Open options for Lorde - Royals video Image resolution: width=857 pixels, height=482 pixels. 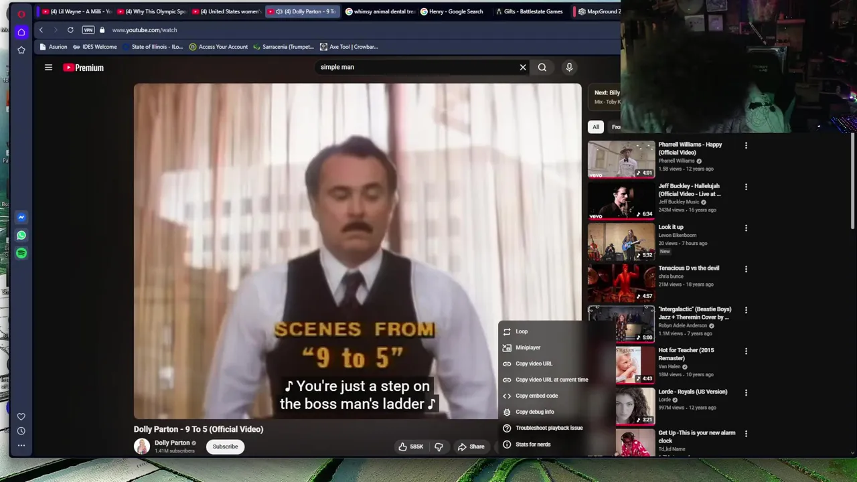(x=746, y=392)
